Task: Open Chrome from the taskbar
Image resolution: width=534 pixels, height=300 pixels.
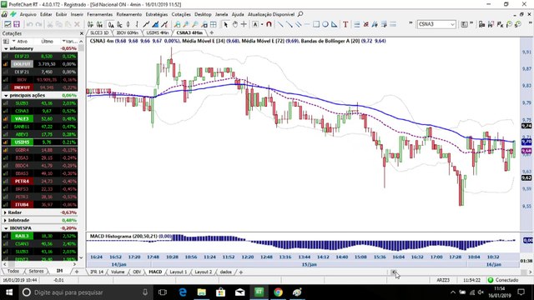Action: coord(278,292)
